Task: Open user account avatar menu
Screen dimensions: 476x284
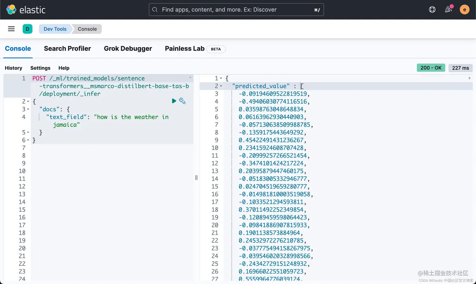Action: point(464,10)
